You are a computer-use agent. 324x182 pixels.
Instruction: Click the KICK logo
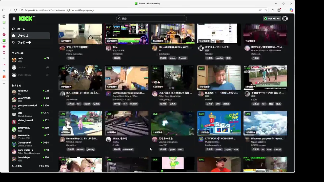[27, 18]
